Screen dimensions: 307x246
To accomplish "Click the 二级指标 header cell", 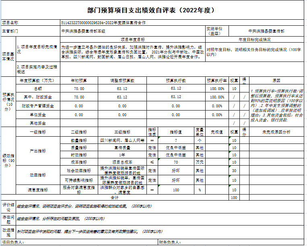I will 79,132.
